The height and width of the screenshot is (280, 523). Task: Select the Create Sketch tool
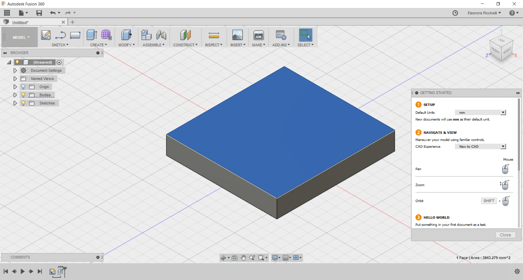46,35
